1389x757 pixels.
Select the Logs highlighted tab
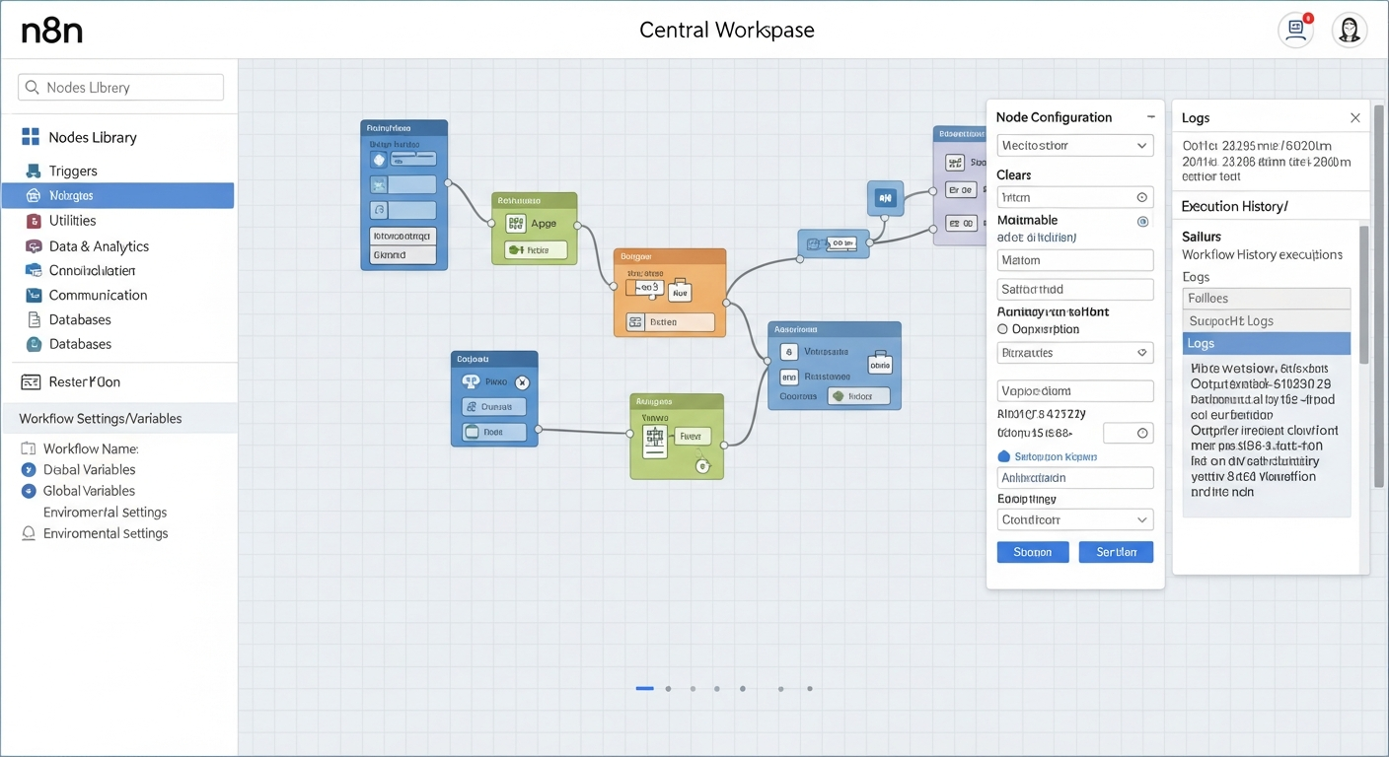pyautogui.click(x=1267, y=343)
